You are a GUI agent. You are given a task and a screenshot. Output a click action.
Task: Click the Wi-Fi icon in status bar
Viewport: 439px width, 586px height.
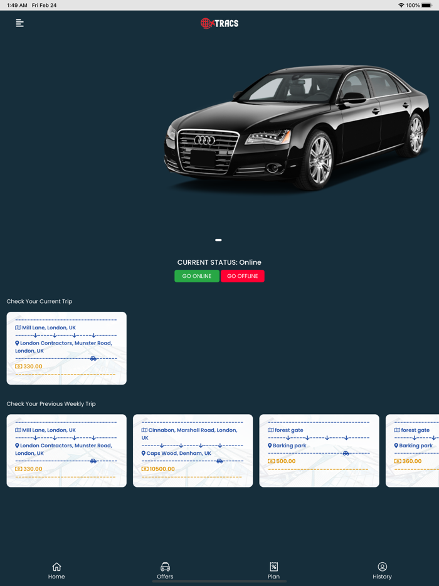[401, 5]
